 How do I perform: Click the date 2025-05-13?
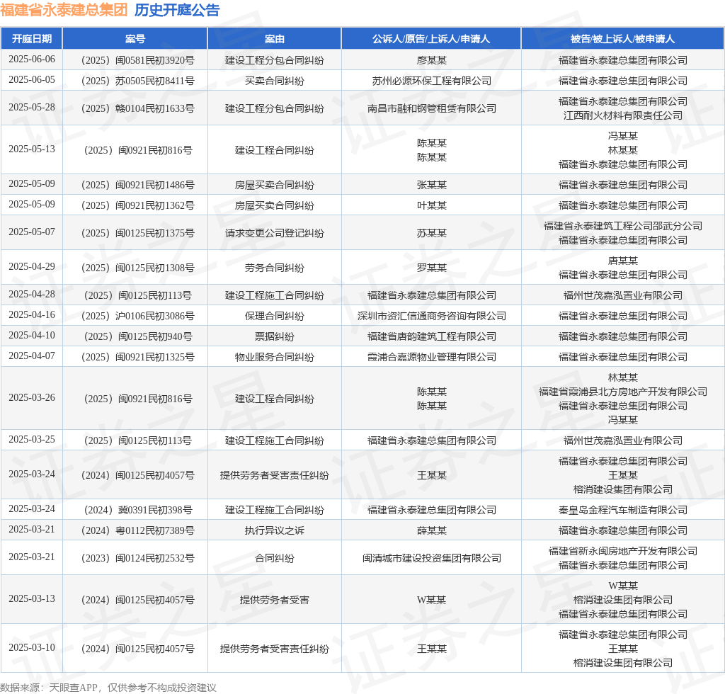31,149
